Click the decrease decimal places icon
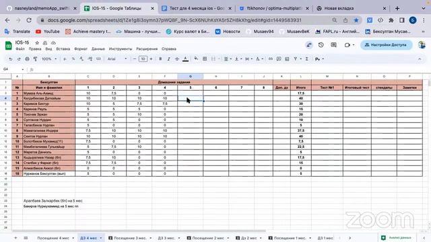The image size is (431, 242). 81,59
